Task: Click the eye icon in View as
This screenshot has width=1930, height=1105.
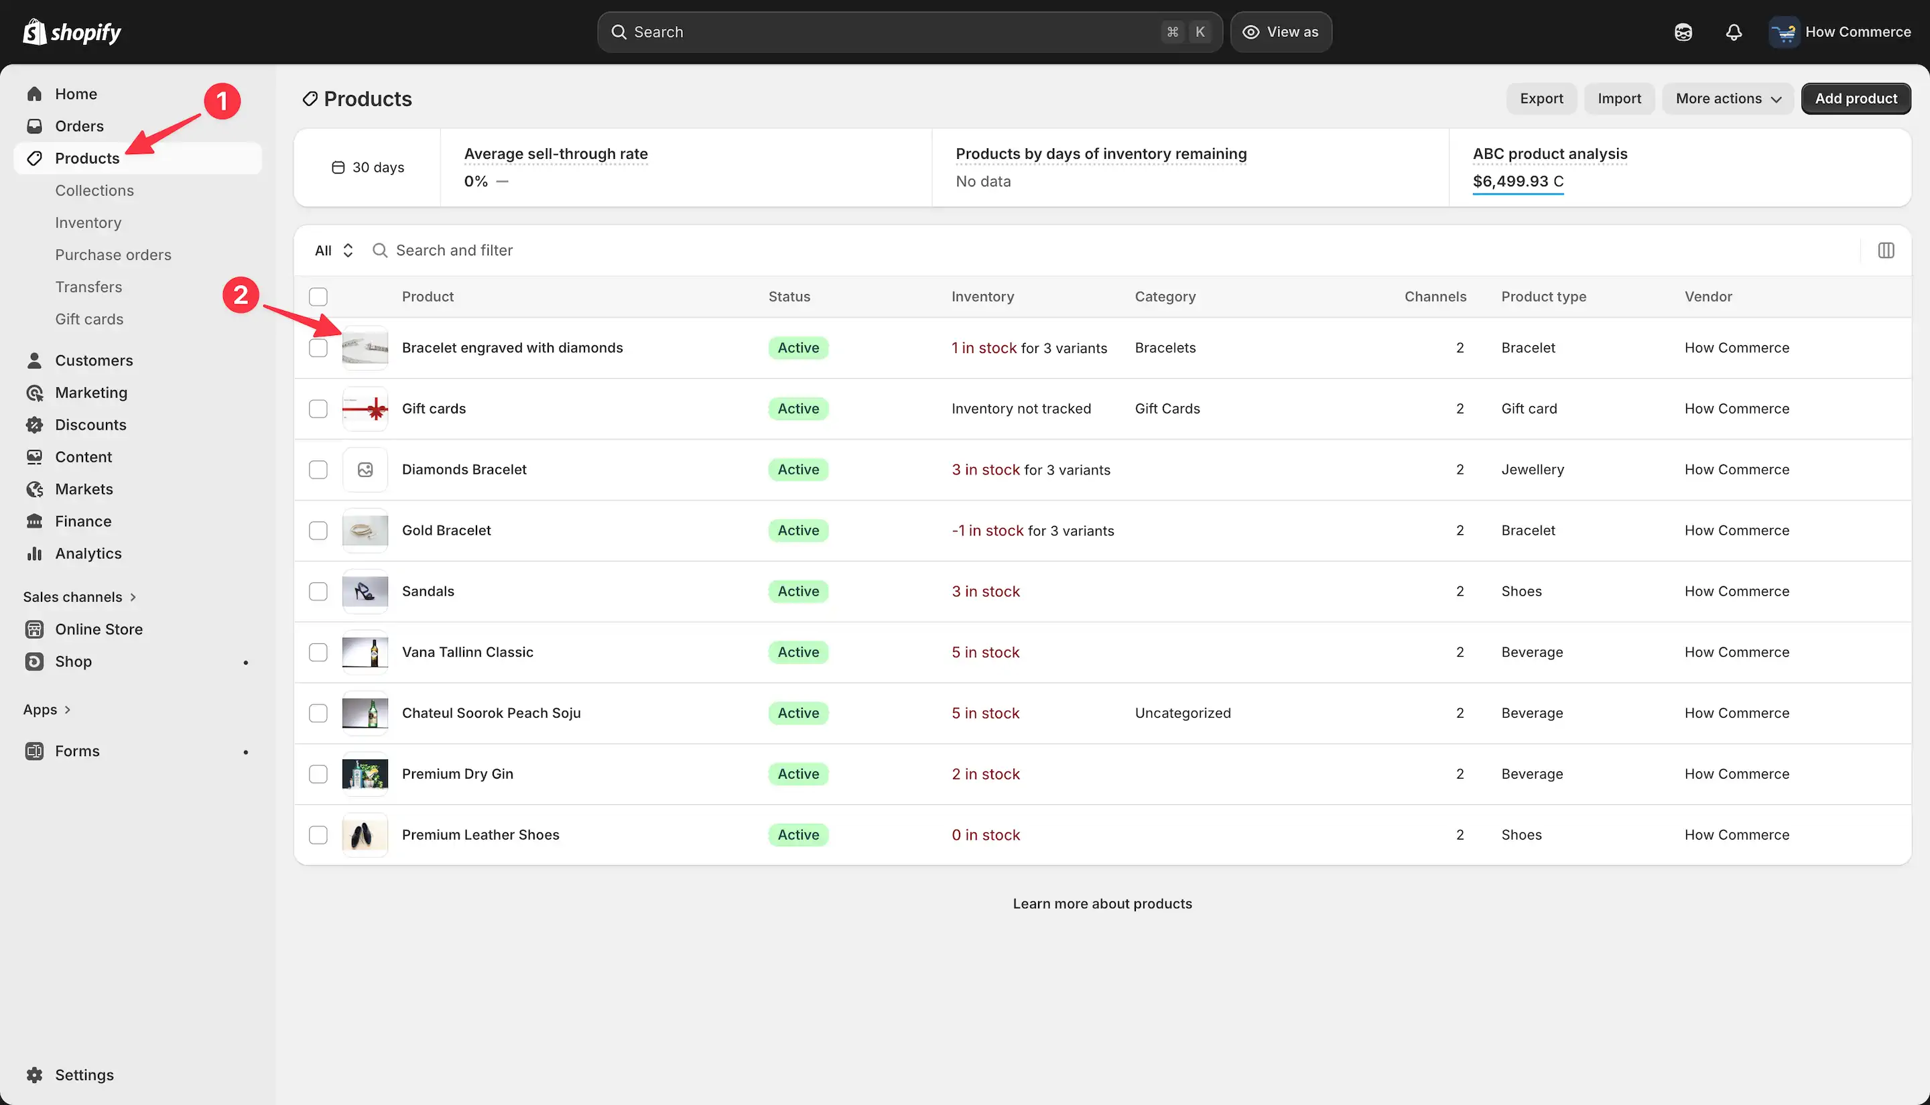Action: (x=1250, y=32)
